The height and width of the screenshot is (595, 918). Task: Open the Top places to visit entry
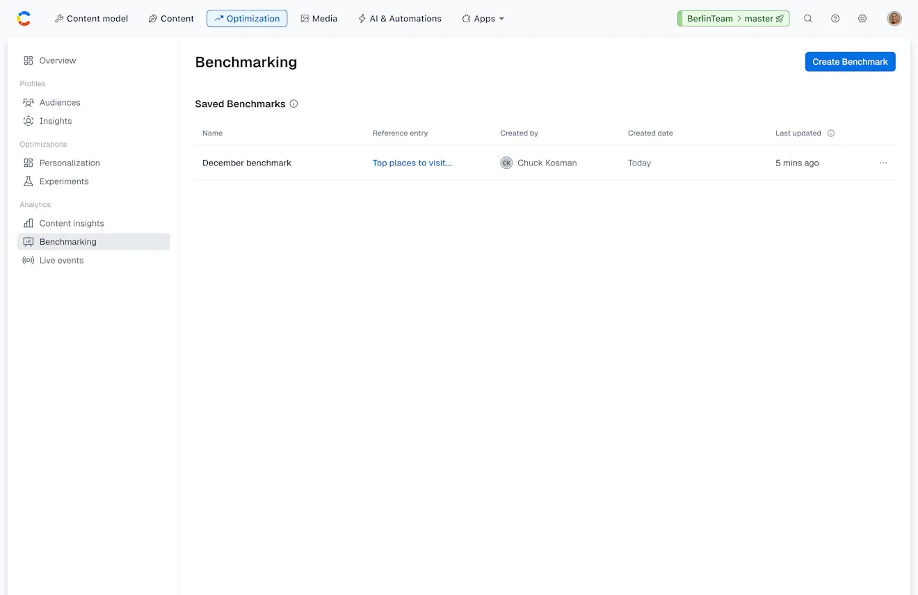click(412, 163)
